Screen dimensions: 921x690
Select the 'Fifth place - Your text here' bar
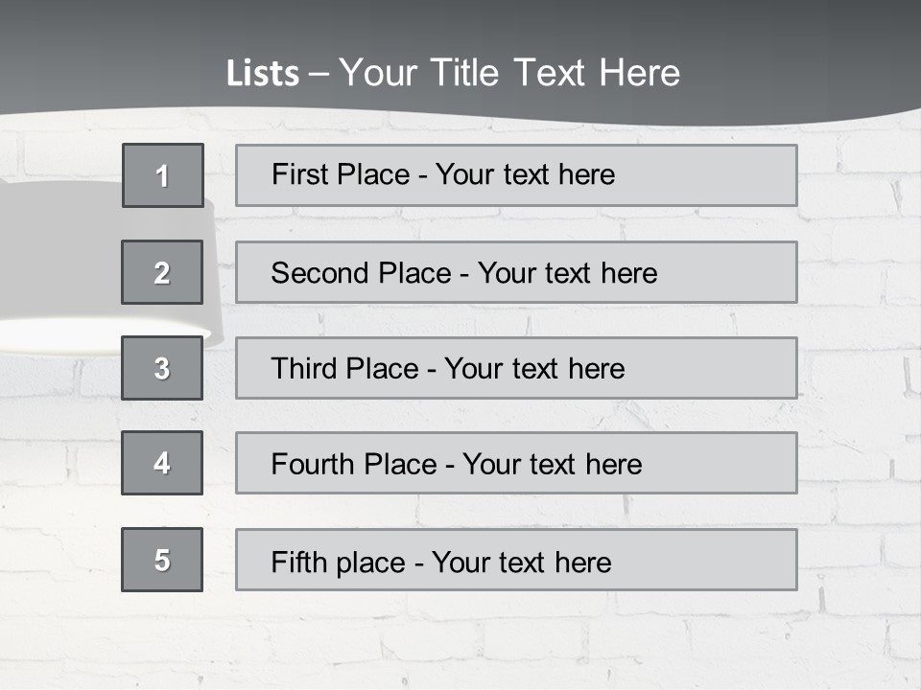[x=516, y=560]
